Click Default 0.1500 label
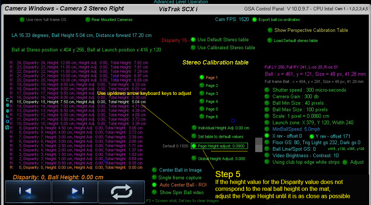This screenshot has height=205, width=371. tap(175, 146)
